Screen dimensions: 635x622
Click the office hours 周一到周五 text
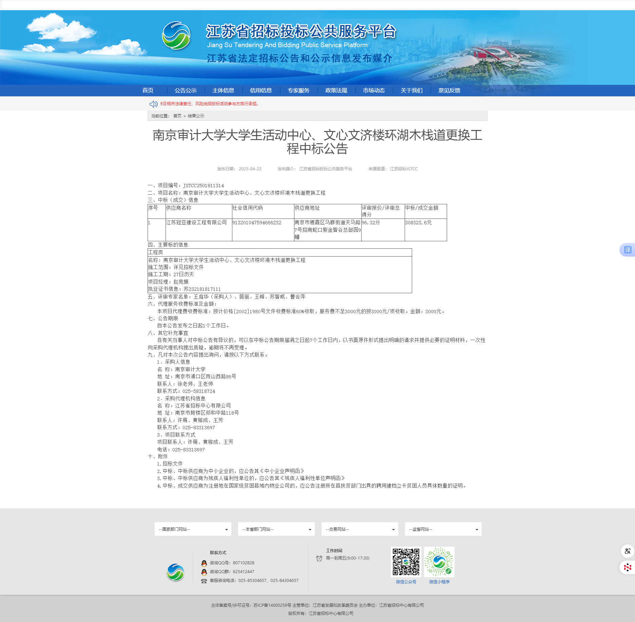point(348,558)
